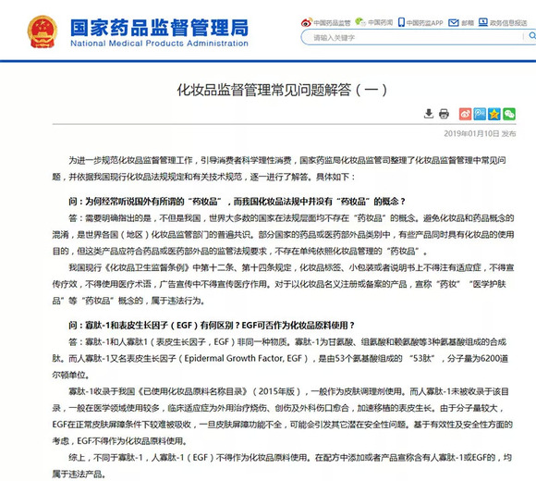Click the article title 化妆品监督管理常见问题解答（一）
The height and width of the screenshot is (481, 536).
click(x=282, y=90)
